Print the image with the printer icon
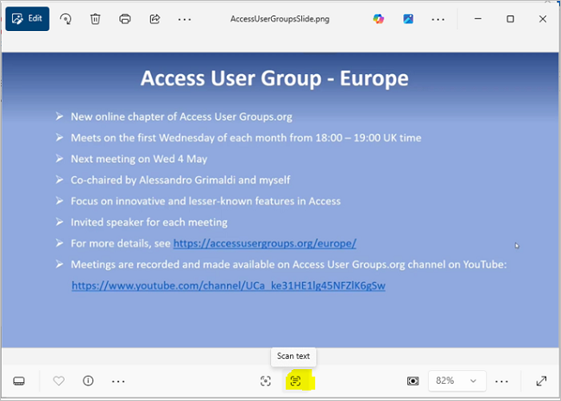 coord(125,19)
